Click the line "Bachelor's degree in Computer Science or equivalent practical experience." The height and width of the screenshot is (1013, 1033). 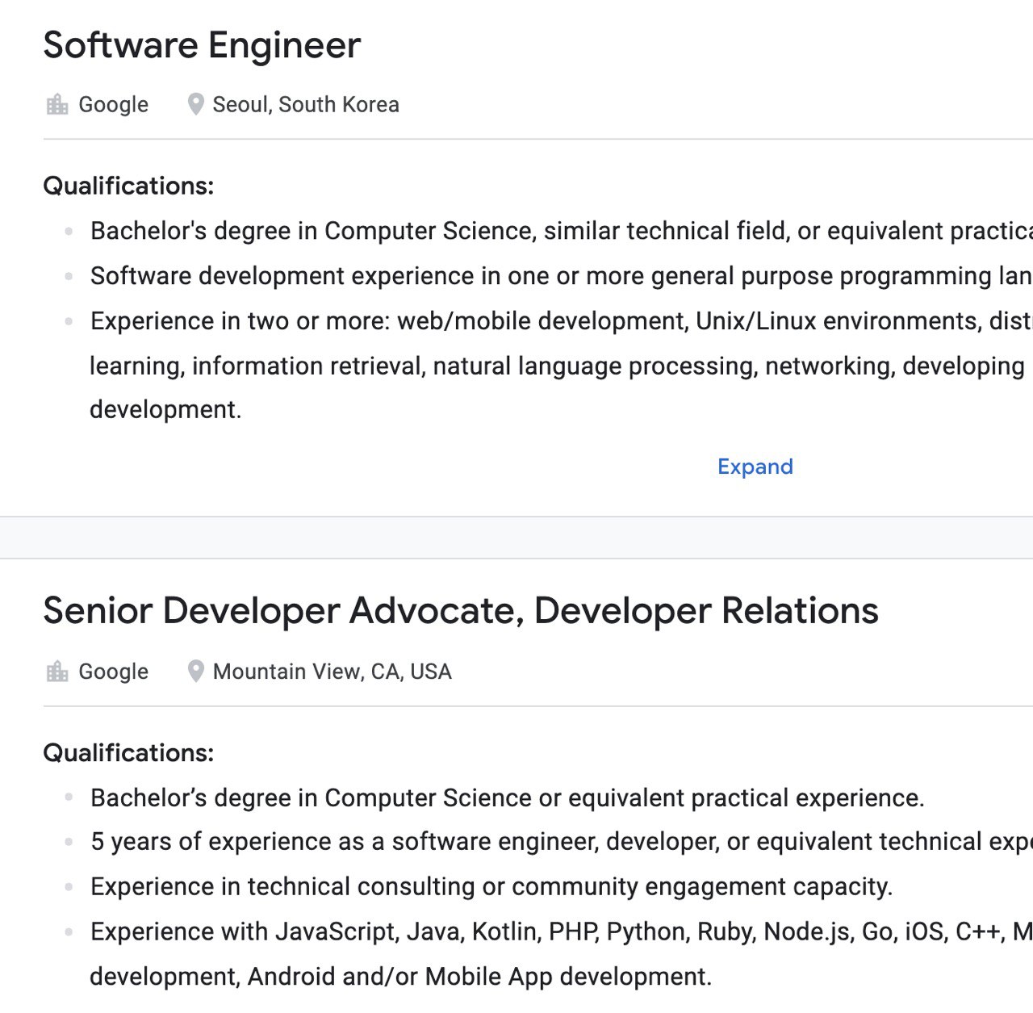tap(508, 798)
